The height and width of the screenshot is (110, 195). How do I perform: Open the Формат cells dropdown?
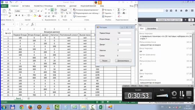107,16
